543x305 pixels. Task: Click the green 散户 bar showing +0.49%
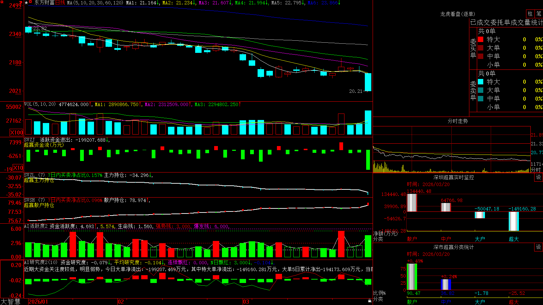click(412, 277)
